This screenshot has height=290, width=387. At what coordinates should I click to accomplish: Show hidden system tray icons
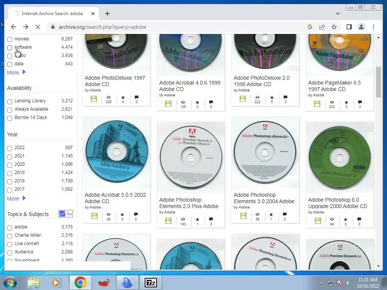tap(321, 283)
